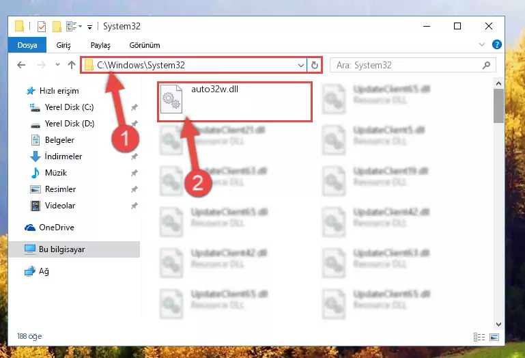Click the pin icon beside Müzik

[134, 173]
